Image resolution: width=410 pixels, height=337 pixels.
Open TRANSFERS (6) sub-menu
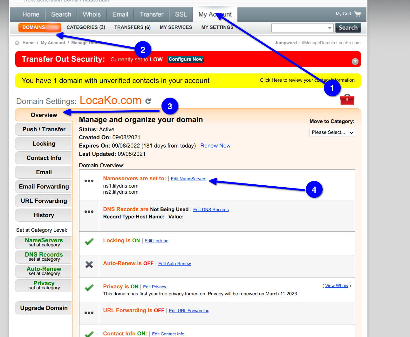[133, 27]
